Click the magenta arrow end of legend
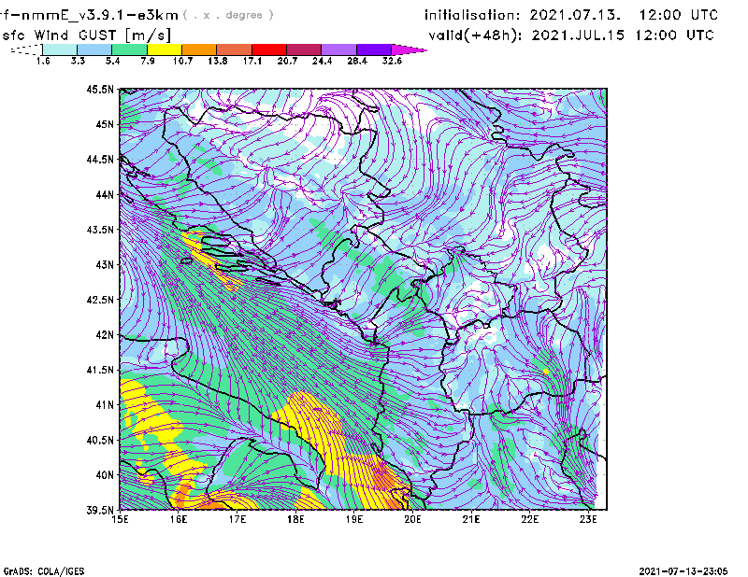 (x=409, y=49)
